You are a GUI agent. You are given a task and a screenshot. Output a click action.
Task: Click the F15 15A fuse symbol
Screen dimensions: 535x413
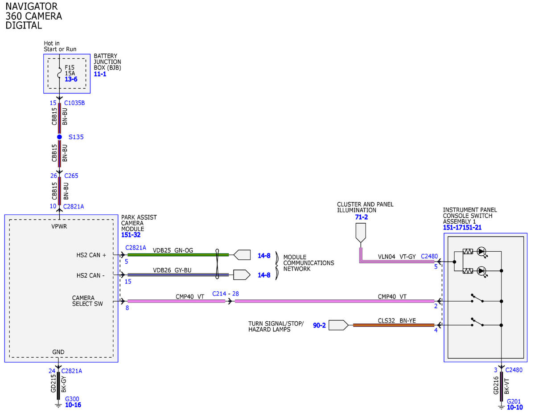pyautogui.click(x=59, y=73)
